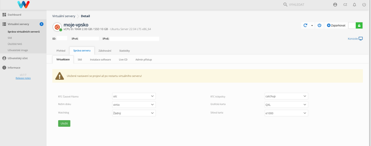Open Instalace software sub-tab

[100, 60]
